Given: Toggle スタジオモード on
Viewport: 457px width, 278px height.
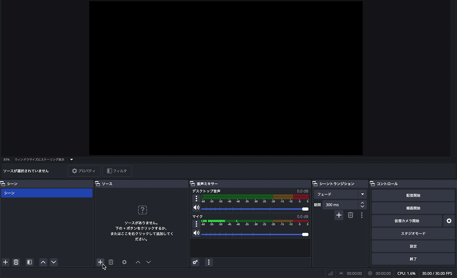Looking at the screenshot, I should (x=413, y=234).
